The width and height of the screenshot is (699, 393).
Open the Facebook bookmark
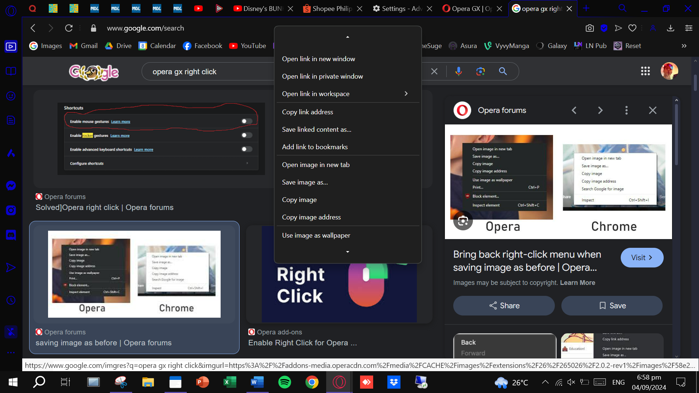(203, 46)
